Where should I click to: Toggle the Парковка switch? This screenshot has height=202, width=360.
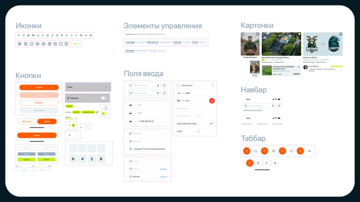point(104,98)
